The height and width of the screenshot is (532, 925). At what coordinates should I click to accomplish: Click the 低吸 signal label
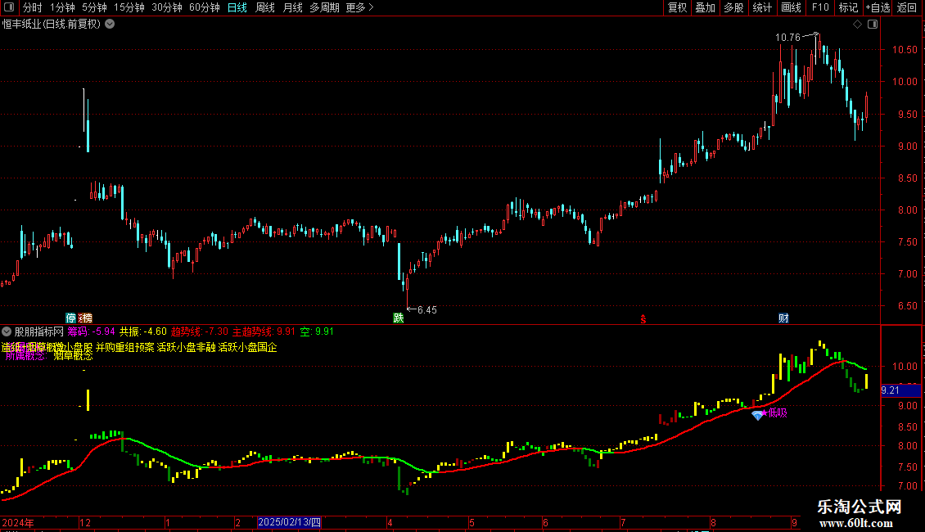tap(777, 413)
